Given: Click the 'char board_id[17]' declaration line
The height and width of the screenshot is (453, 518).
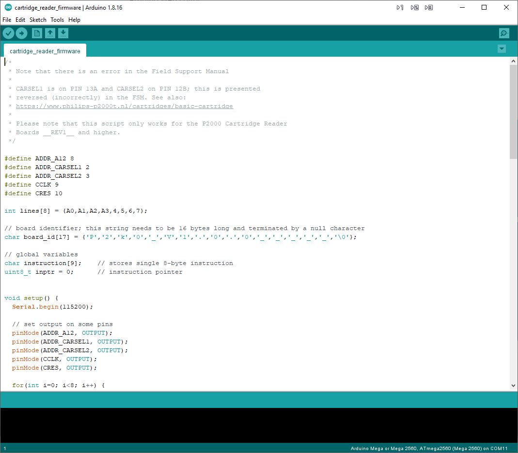Looking at the screenshot, I should point(181,237).
